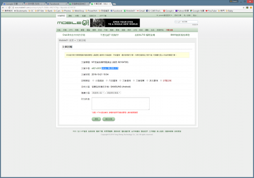This screenshot has width=254, height=178.
Task: Open the 全新ALTIS promo link
Action: pos(145,35)
